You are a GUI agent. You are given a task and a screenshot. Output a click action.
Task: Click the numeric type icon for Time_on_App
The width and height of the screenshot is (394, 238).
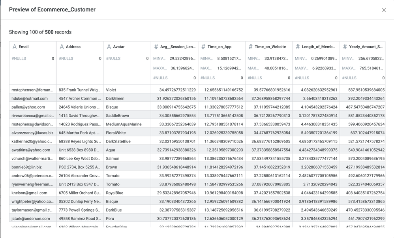tap(203, 47)
